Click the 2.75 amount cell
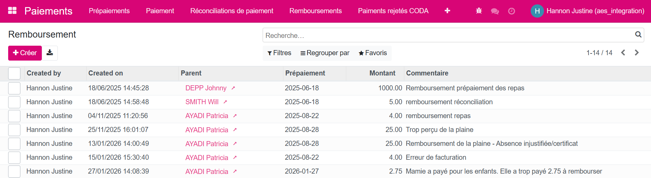651x178 pixels. [395, 171]
